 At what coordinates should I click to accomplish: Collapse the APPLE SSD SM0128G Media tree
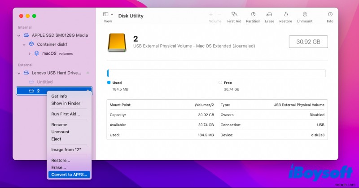tap(19, 35)
